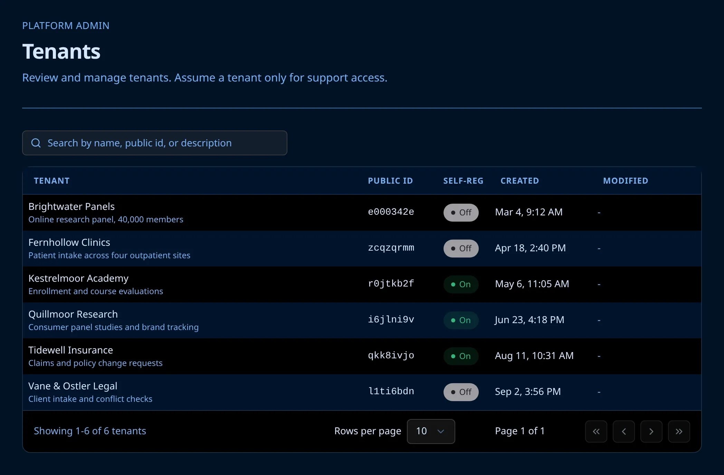Go to first page with double-left chevron
724x475 pixels.
(x=596, y=431)
